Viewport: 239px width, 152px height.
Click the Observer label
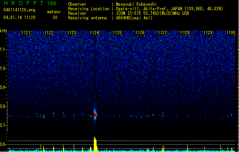77,4
